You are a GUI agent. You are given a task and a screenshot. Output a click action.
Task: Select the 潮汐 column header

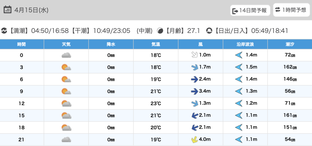(289, 45)
